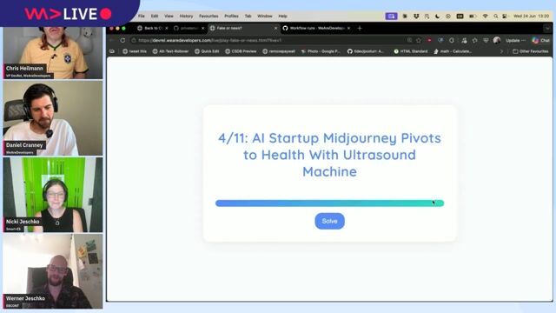The height and width of the screenshot is (313, 556).
Task: Select Werner Jeschko's video feed
Action: pyautogui.click(x=52, y=271)
